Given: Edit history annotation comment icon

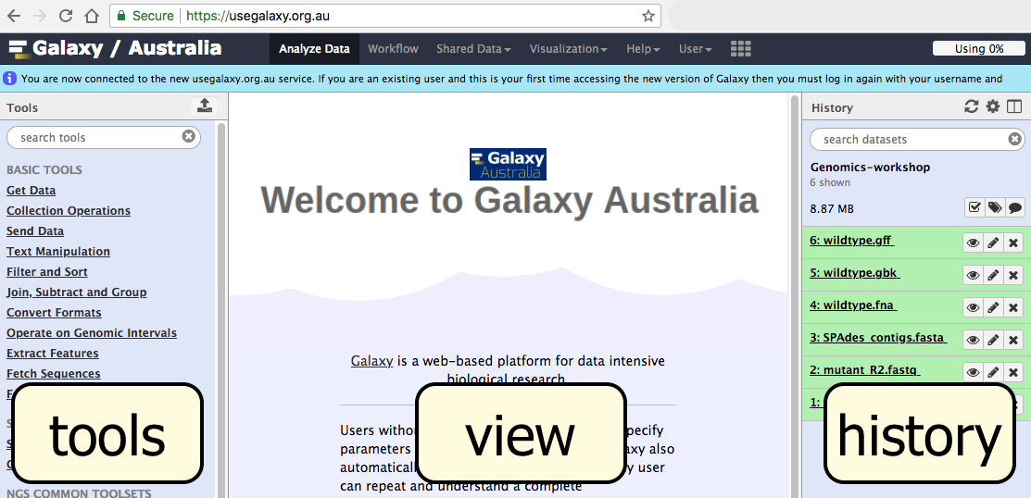Looking at the screenshot, I should pos(1015,207).
